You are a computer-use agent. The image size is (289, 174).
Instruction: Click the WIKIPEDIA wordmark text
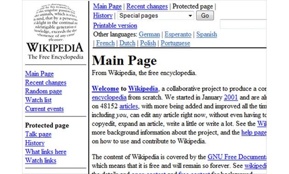pos(55,48)
